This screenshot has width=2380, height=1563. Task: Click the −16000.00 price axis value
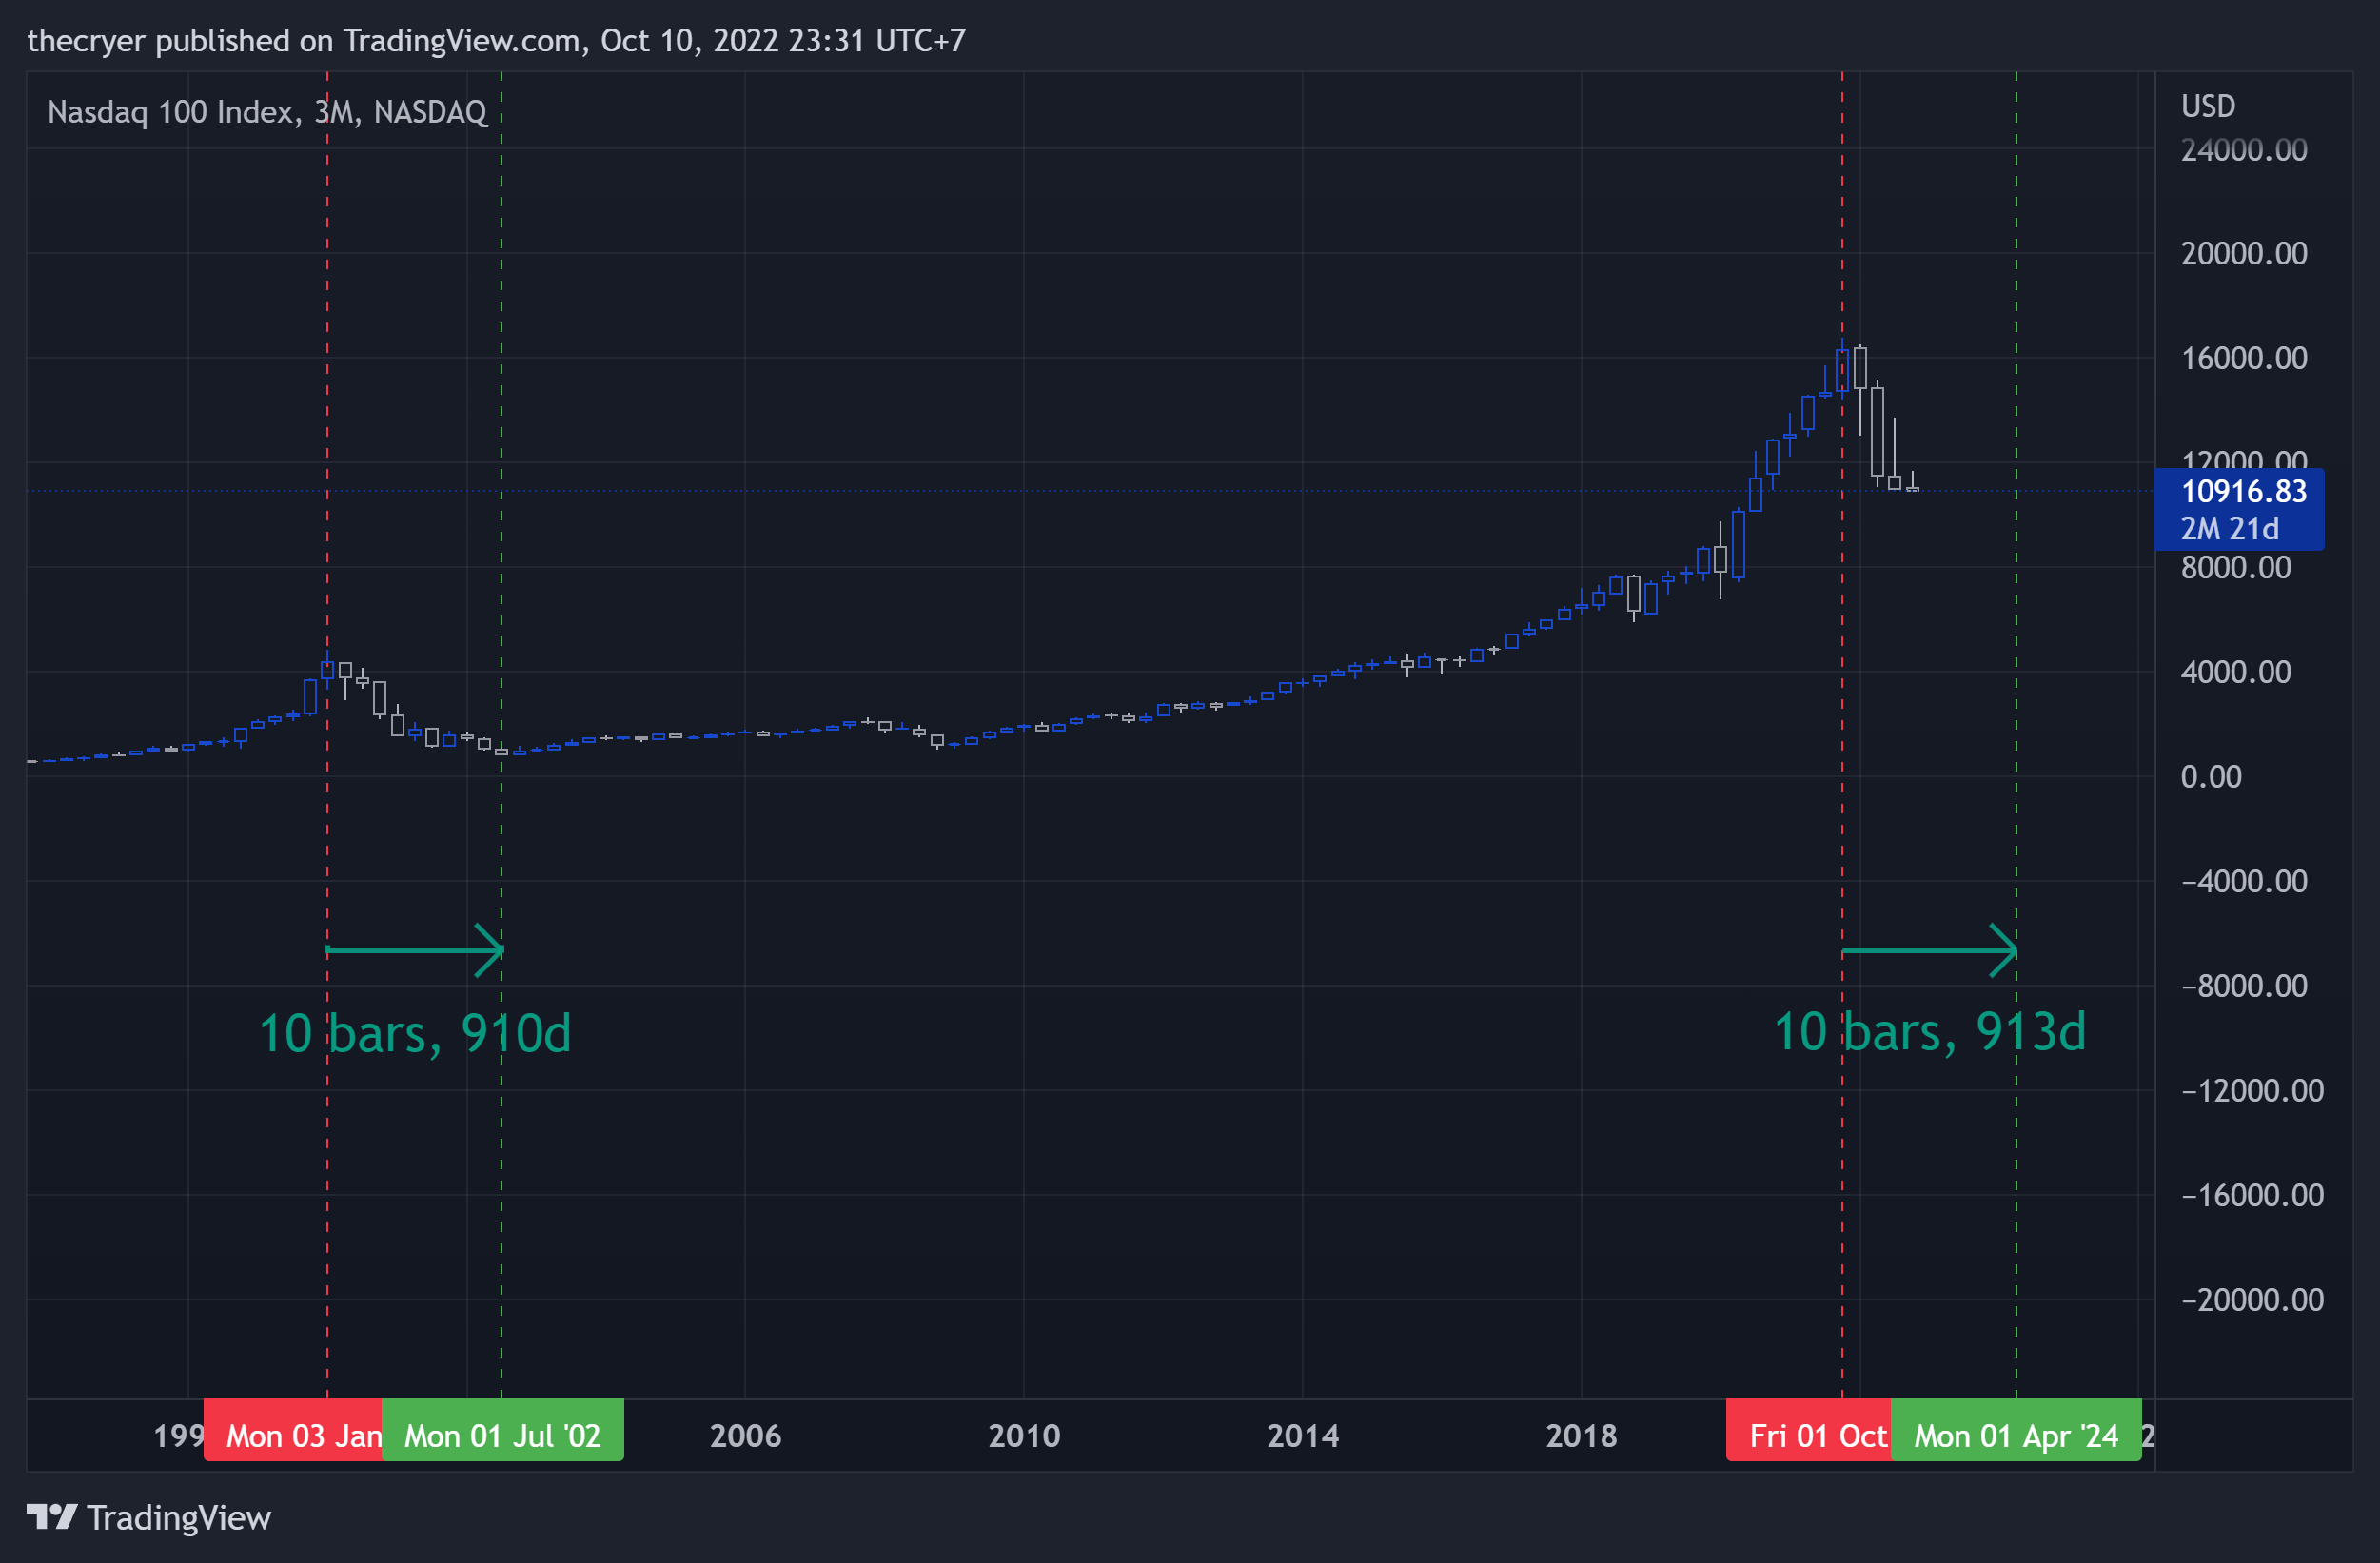point(2252,1195)
